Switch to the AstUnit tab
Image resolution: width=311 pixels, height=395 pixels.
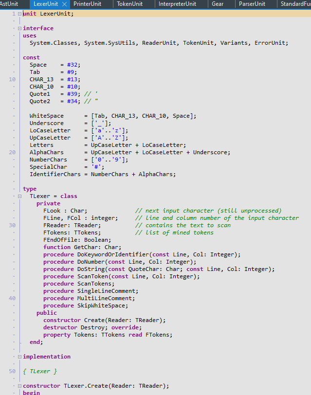9,4
